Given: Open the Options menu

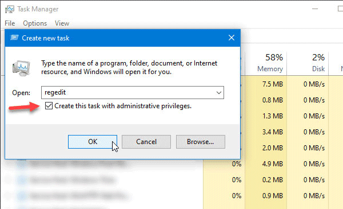Looking at the screenshot, I should pos(35,23).
